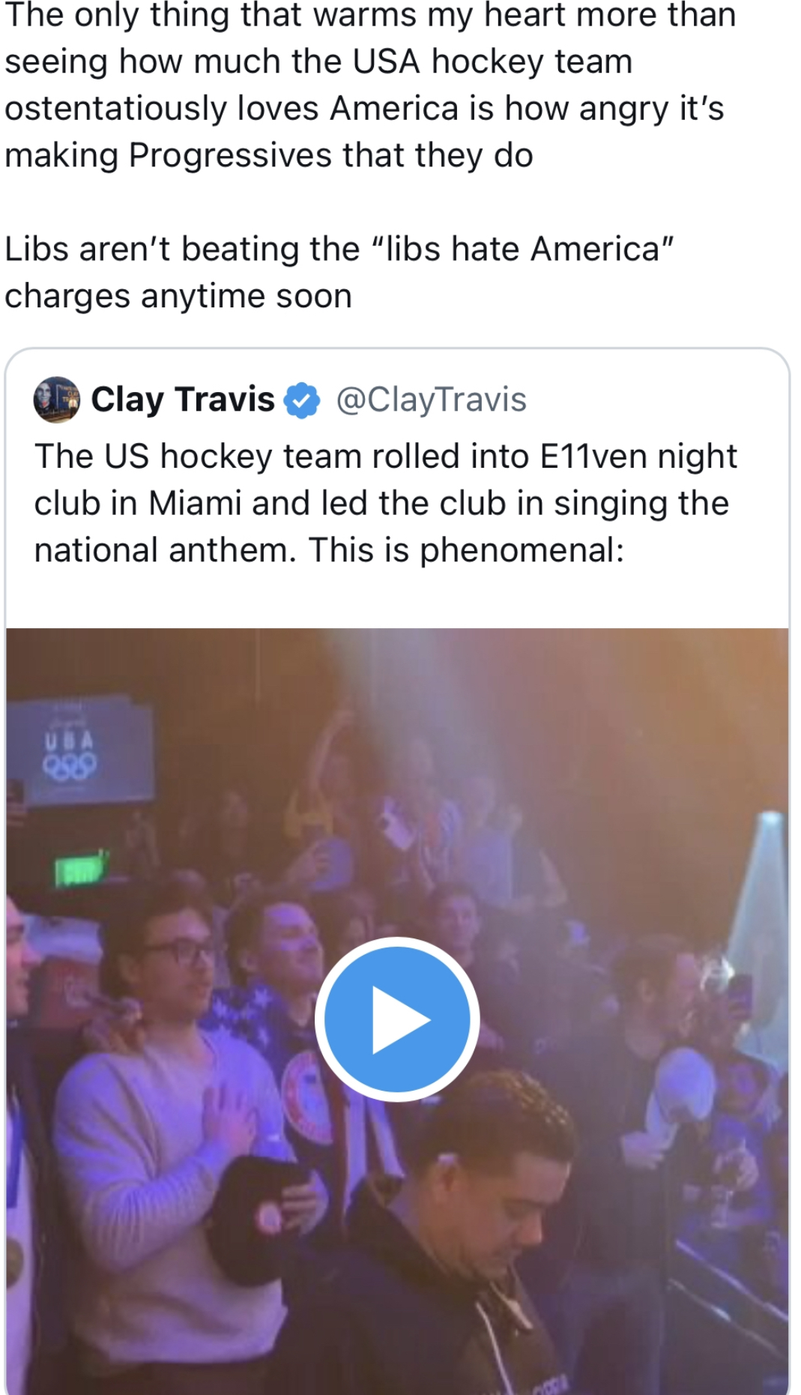Open Clay Travis profile avatar
Viewport: 801px width, 1395px height.
pos(57,400)
